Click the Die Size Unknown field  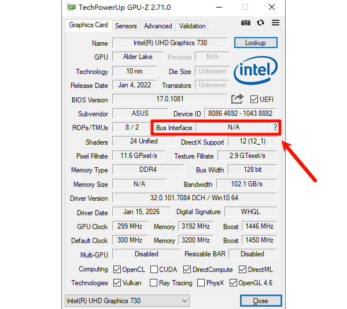(x=212, y=71)
